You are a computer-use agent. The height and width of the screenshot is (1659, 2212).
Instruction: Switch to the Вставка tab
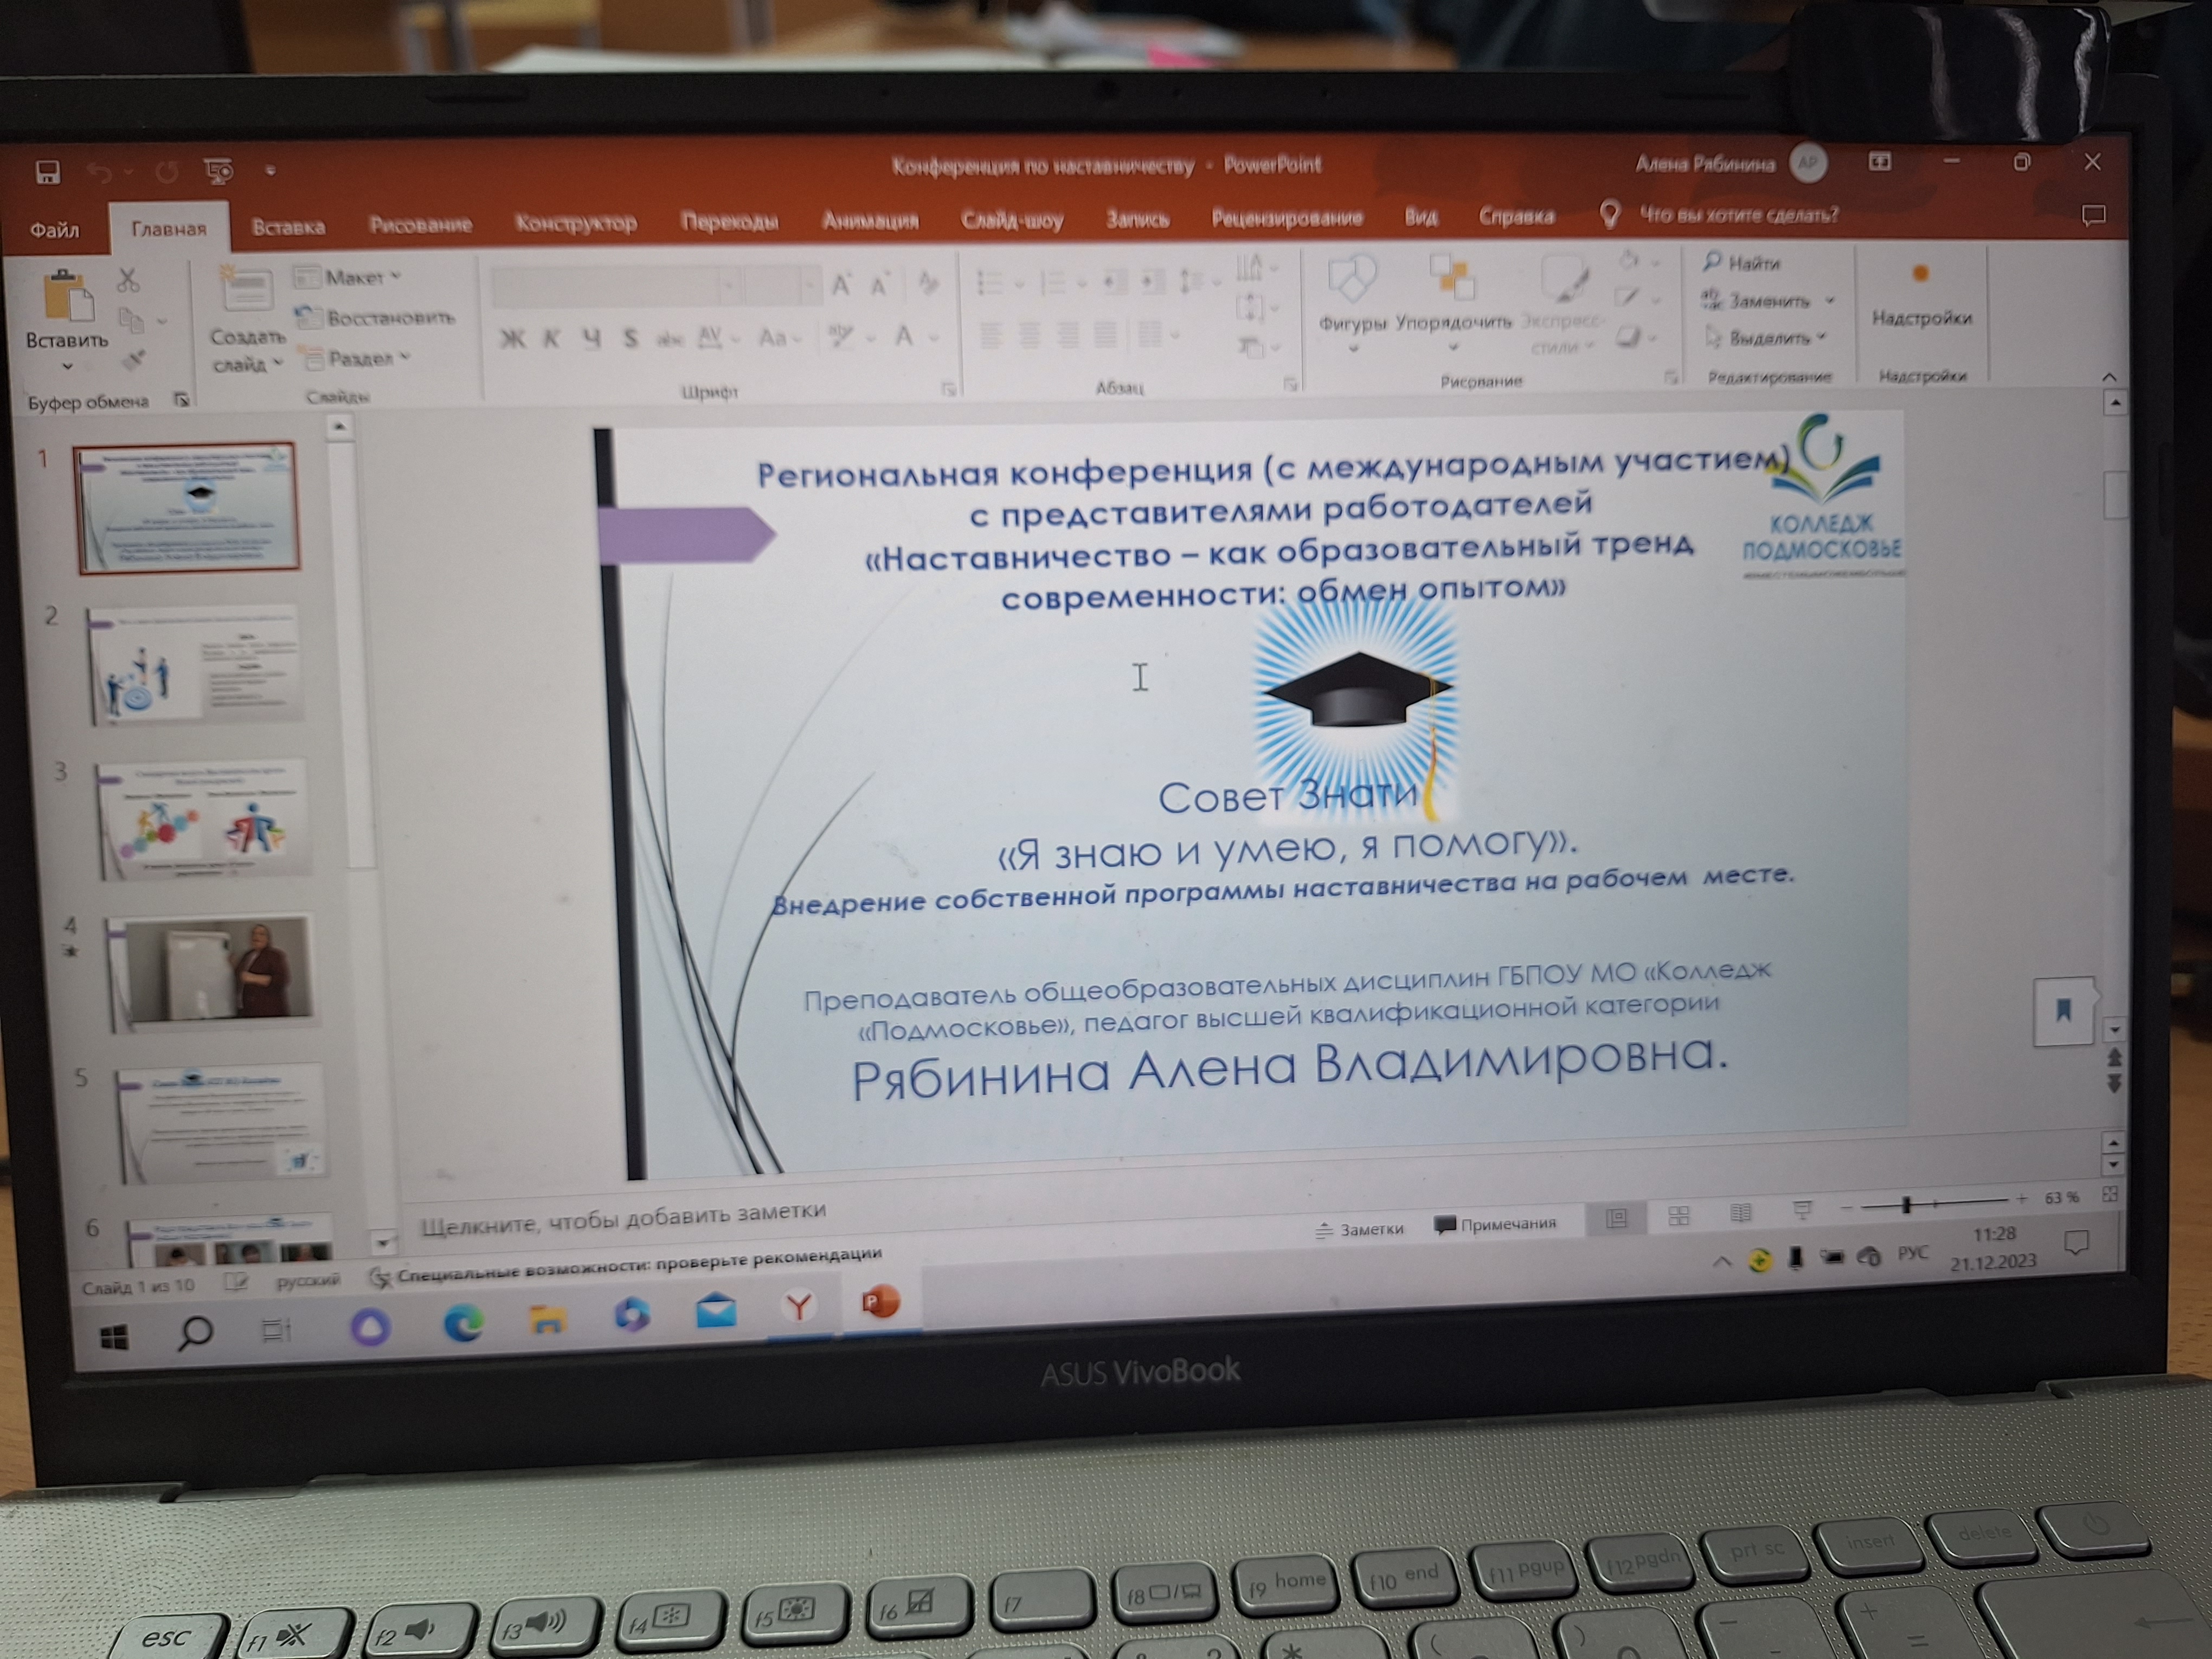(x=288, y=226)
